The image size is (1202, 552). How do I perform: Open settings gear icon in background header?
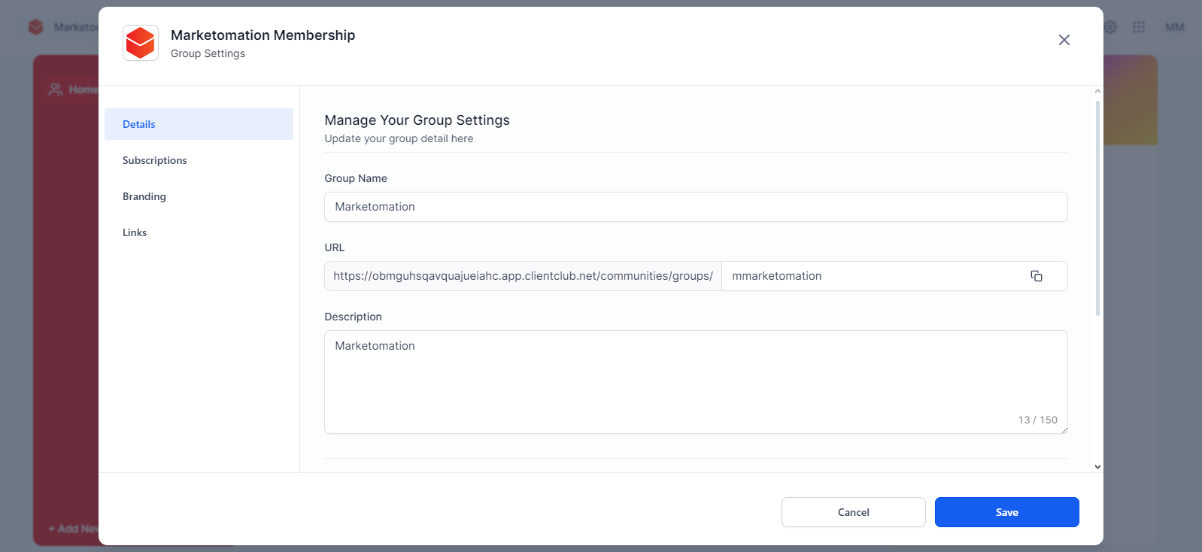point(1110,27)
